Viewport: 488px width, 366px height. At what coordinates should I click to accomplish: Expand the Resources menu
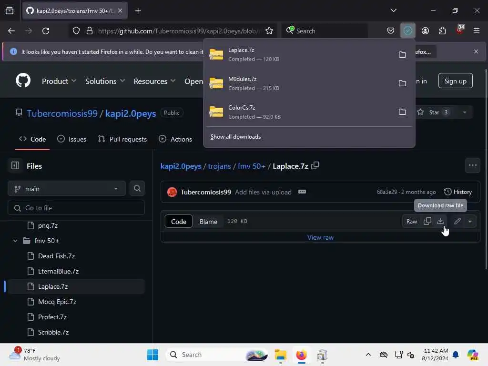(155, 81)
